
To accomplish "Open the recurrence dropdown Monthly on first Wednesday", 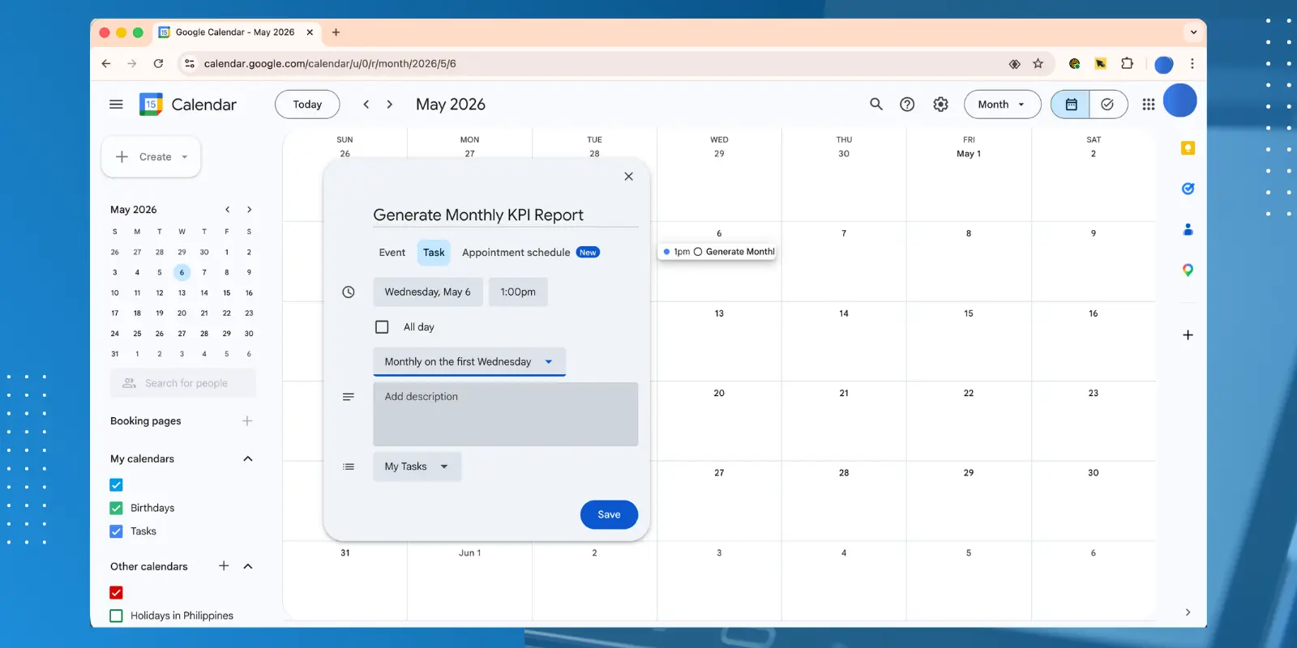I will pos(469,362).
